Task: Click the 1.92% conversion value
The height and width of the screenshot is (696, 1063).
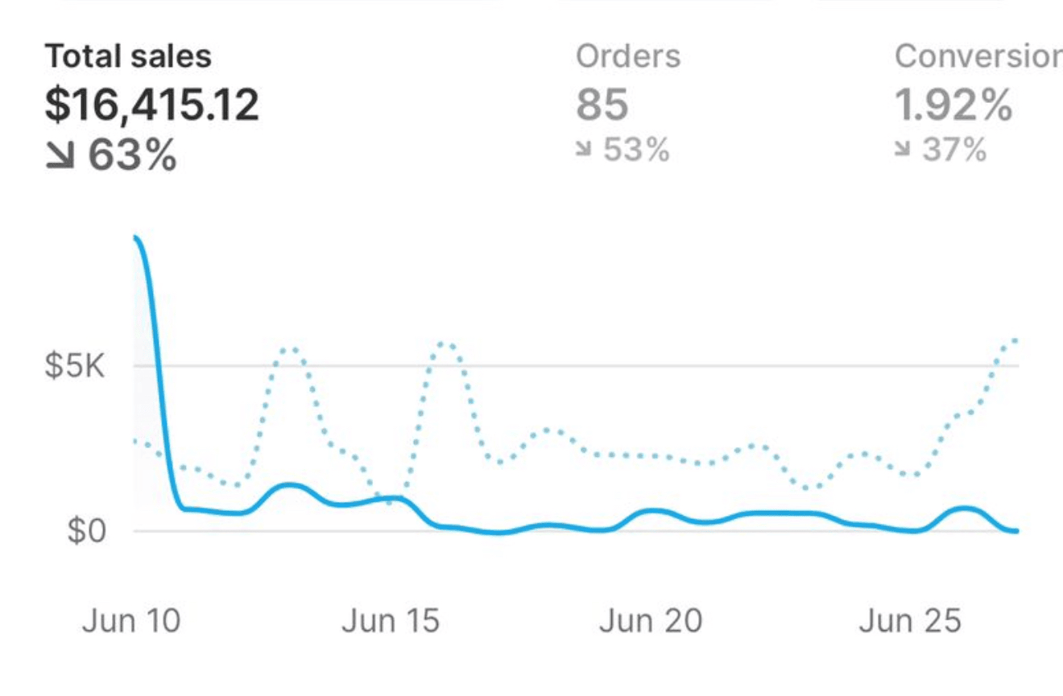Action: pyautogui.click(x=953, y=105)
